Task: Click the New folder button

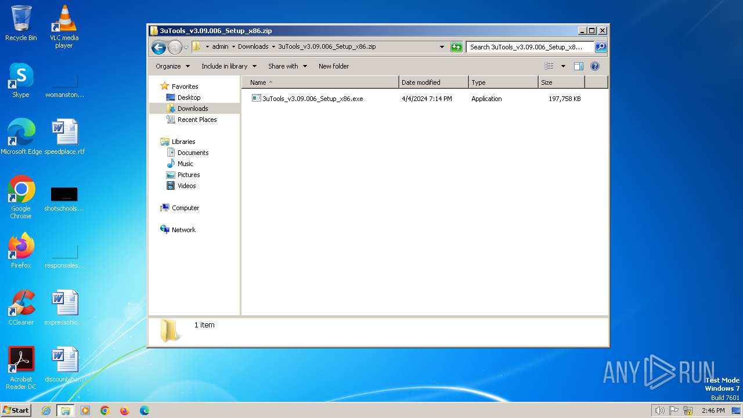Action: coord(334,66)
